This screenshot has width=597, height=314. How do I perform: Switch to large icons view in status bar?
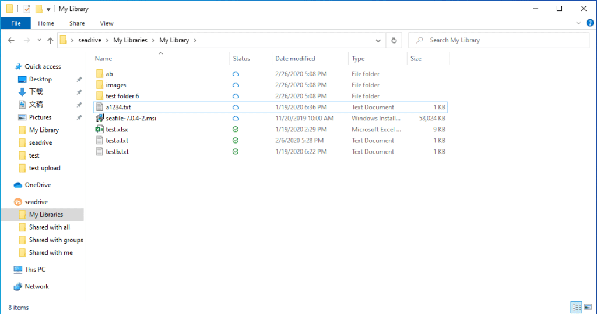[588, 307]
